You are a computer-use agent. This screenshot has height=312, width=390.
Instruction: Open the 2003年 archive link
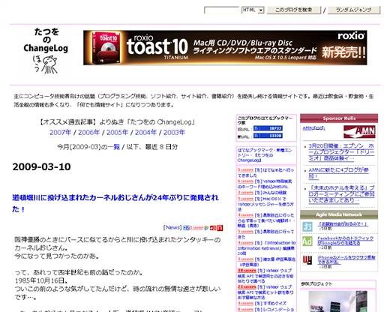click(x=174, y=133)
